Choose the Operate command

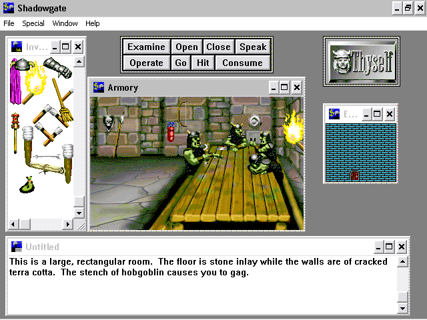tap(147, 63)
